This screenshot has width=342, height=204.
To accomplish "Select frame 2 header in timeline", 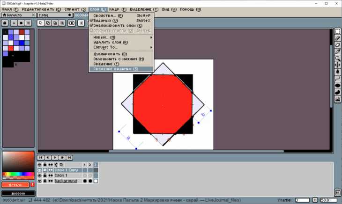I will click(90, 165).
